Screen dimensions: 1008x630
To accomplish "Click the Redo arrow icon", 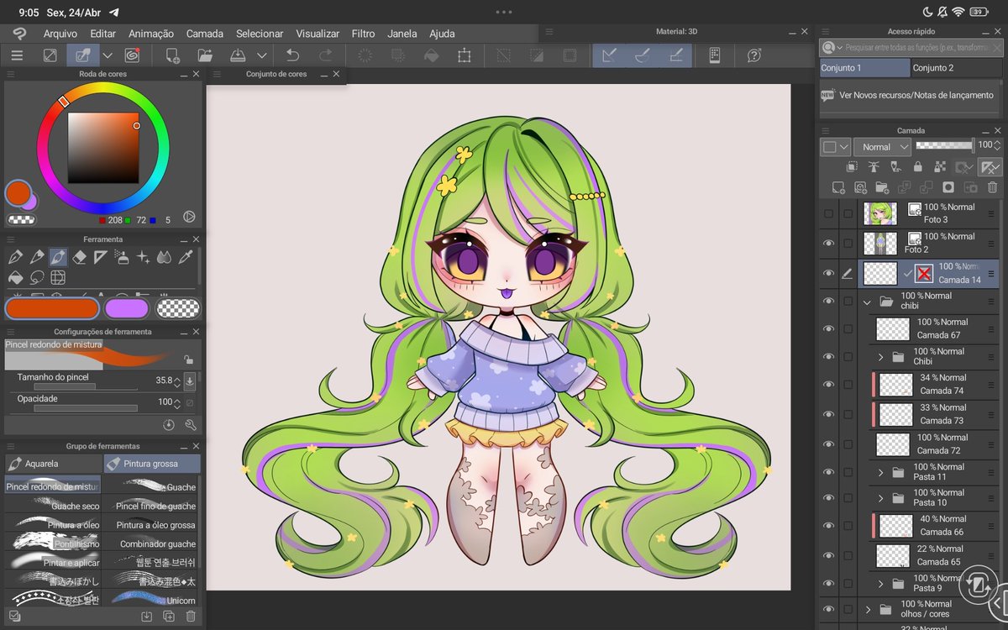I will tap(326, 55).
